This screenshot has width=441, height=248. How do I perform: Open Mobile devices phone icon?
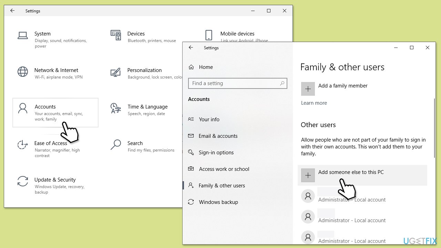click(208, 35)
